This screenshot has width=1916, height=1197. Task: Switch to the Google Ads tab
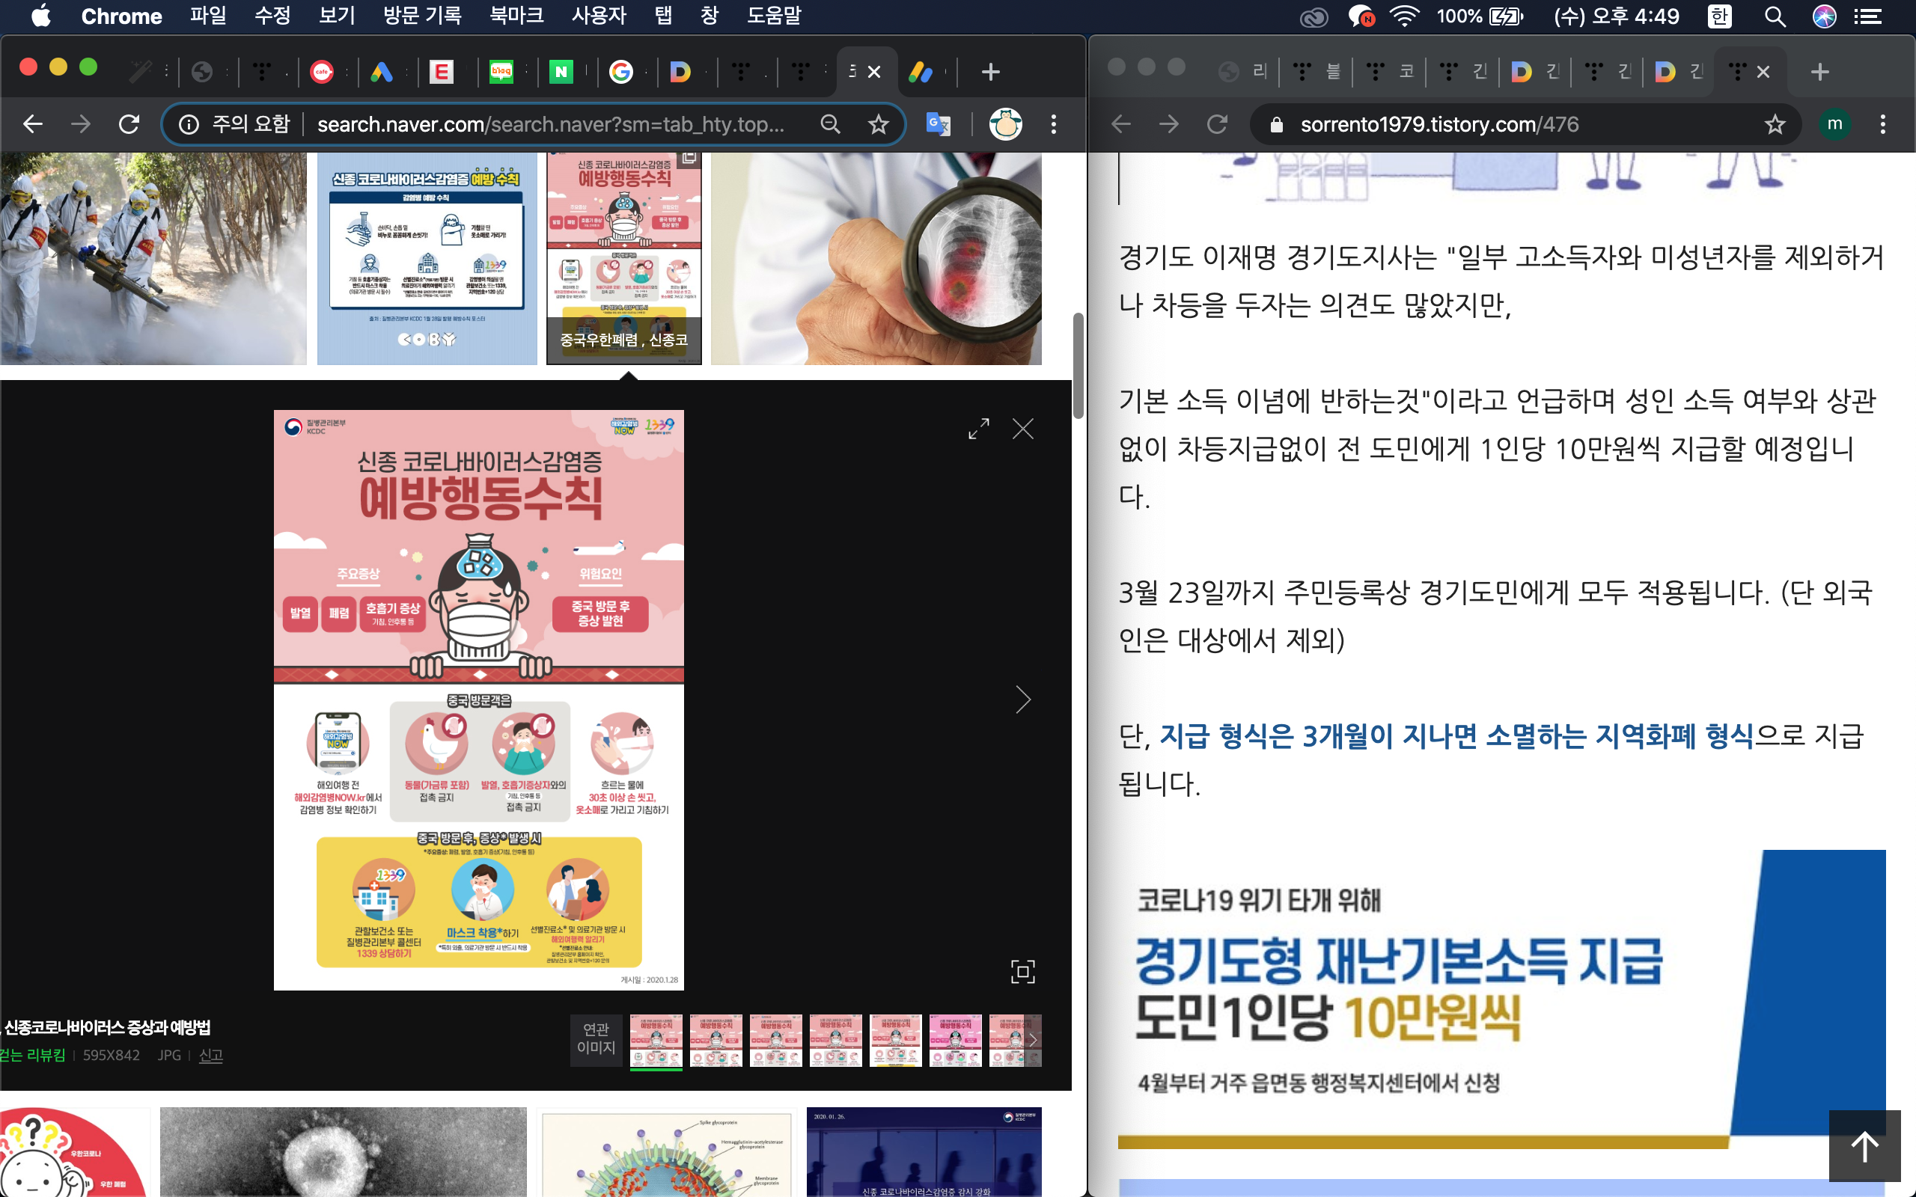tap(382, 72)
